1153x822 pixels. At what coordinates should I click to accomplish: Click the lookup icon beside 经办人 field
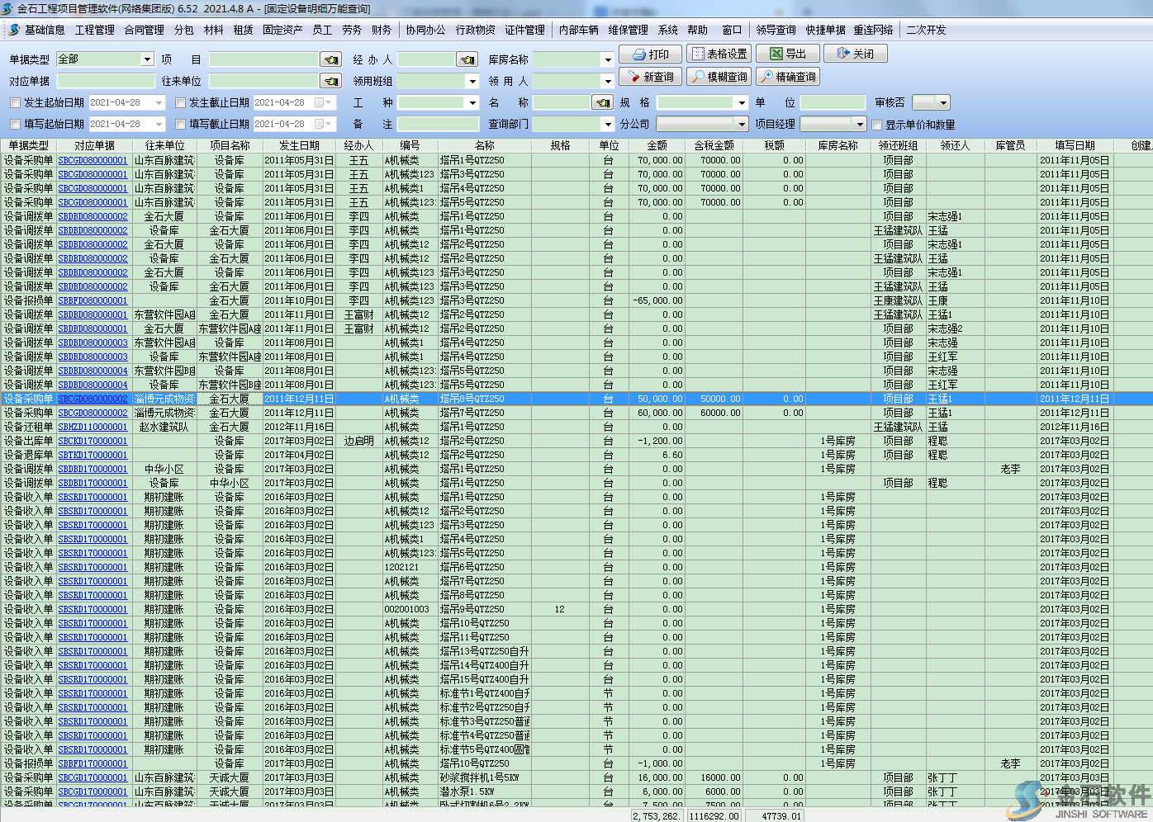click(467, 59)
